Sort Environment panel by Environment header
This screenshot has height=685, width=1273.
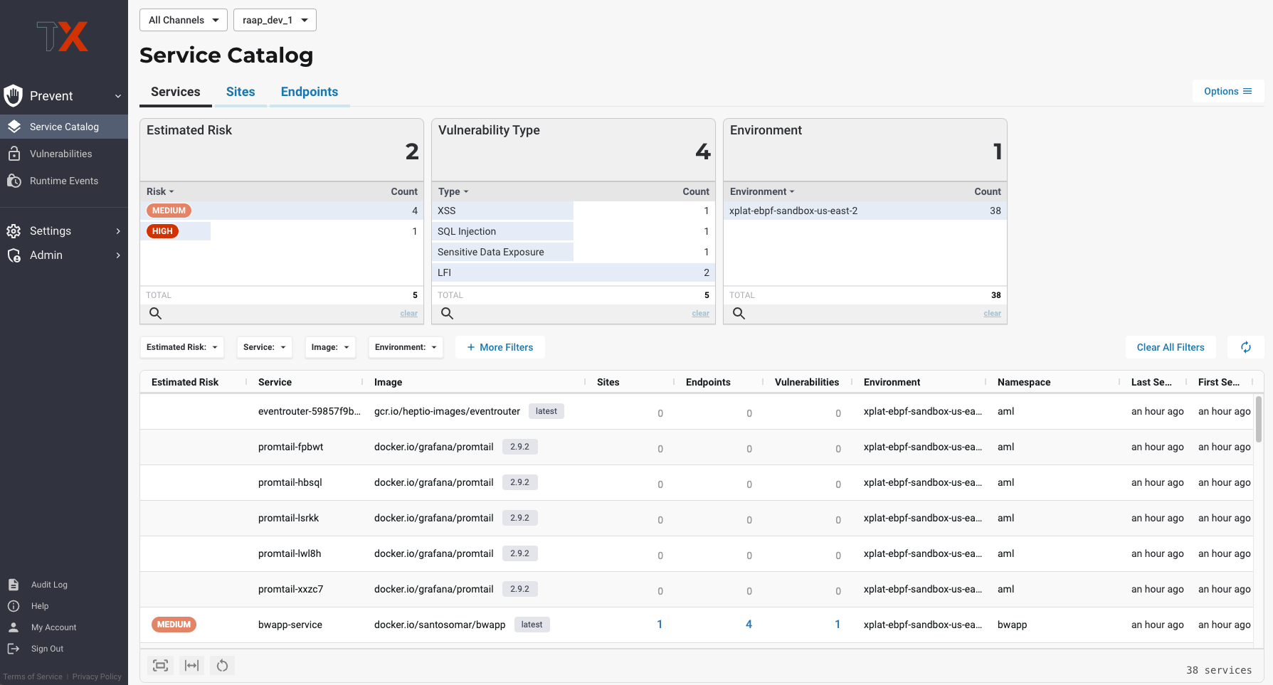pyautogui.click(x=762, y=191)
